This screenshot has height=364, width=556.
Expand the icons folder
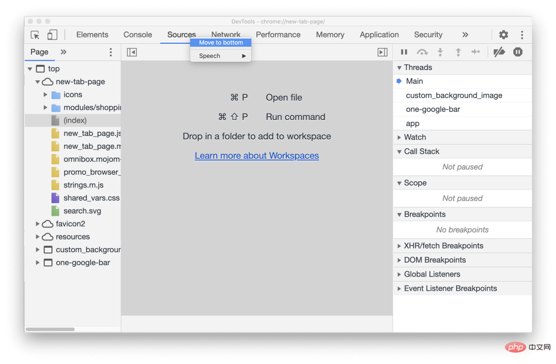(x=46, y=95)
